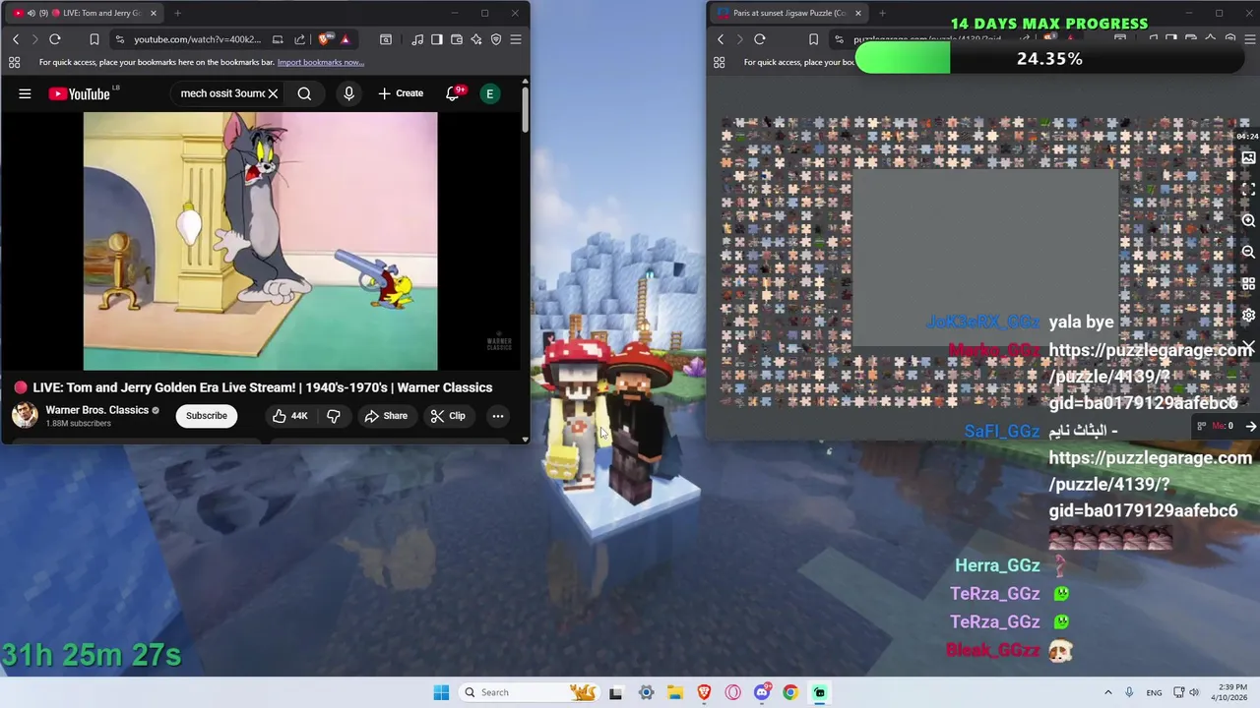
Task: Open site settings icon in YouTube address bar
Action: (120, 39)
